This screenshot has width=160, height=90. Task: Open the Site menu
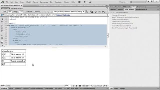pyautogui.click(x=51, y=2)
